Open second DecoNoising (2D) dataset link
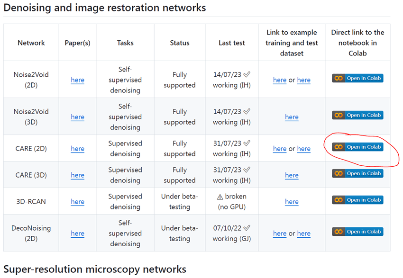The width and height of the screenshot is (403, 278). click(x=303, y=233)
